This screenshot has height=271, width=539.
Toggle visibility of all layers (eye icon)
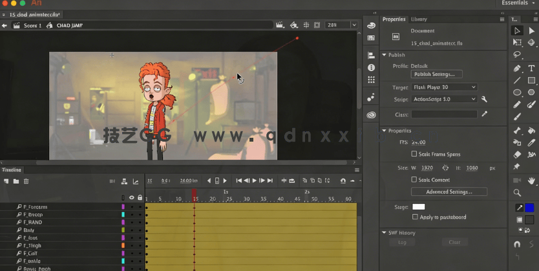132,197
